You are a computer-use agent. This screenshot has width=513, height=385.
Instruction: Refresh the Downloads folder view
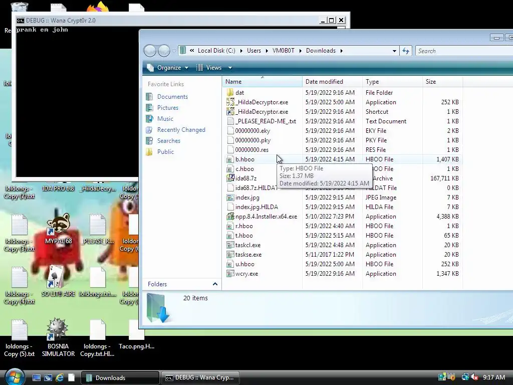point(406,51)
